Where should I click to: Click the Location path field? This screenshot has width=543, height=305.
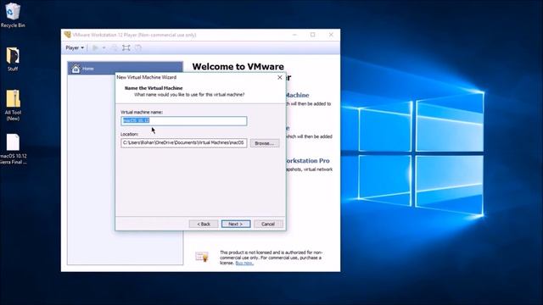(184, 143)
